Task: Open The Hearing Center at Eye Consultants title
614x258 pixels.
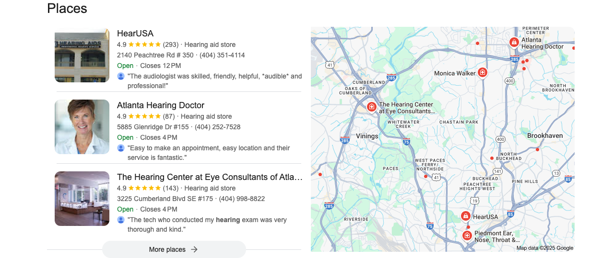Action: 210,177
